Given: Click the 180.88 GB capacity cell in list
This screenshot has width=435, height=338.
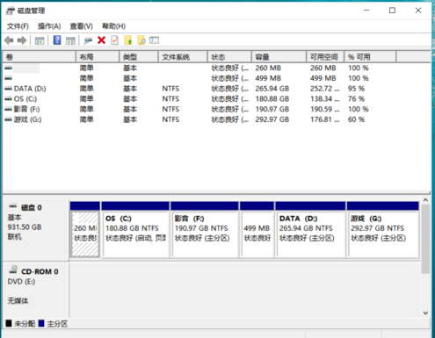Looking at the screenshot, I should click(272, 99).
